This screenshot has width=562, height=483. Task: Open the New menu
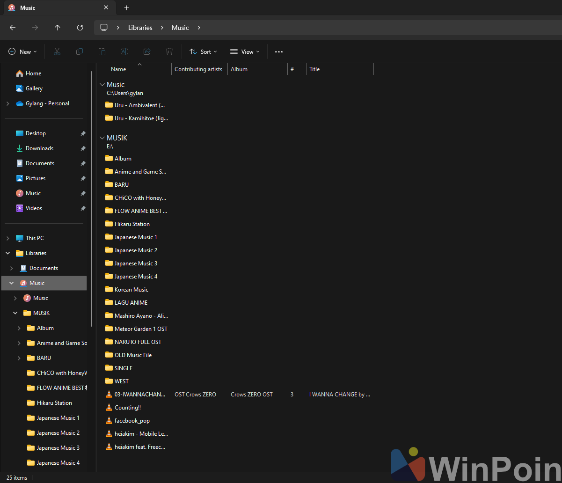pos(22,51)
